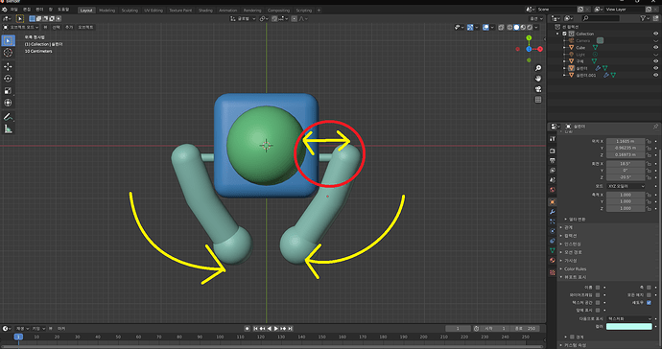Open the transform orientation Global dropdown
The width and height of the screenshot is (662, 349).
point(243,18)
